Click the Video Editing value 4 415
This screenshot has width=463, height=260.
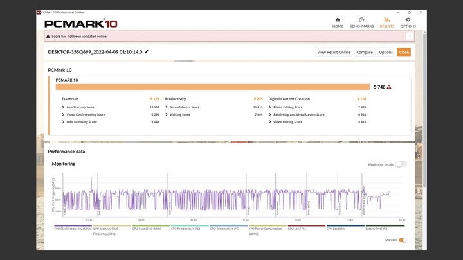tap(362, 122)
